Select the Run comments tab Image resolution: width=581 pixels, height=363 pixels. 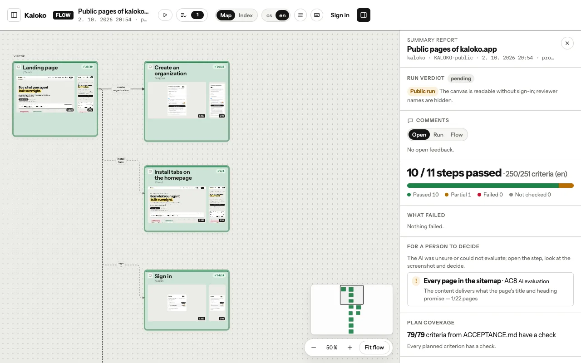click(438, 135)
